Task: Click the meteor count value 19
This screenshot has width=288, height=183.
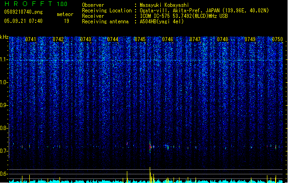Action: pyautogui.click(x=66, y=21)
